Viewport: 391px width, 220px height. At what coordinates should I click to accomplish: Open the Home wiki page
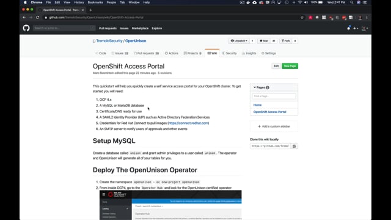click(257, 105)
